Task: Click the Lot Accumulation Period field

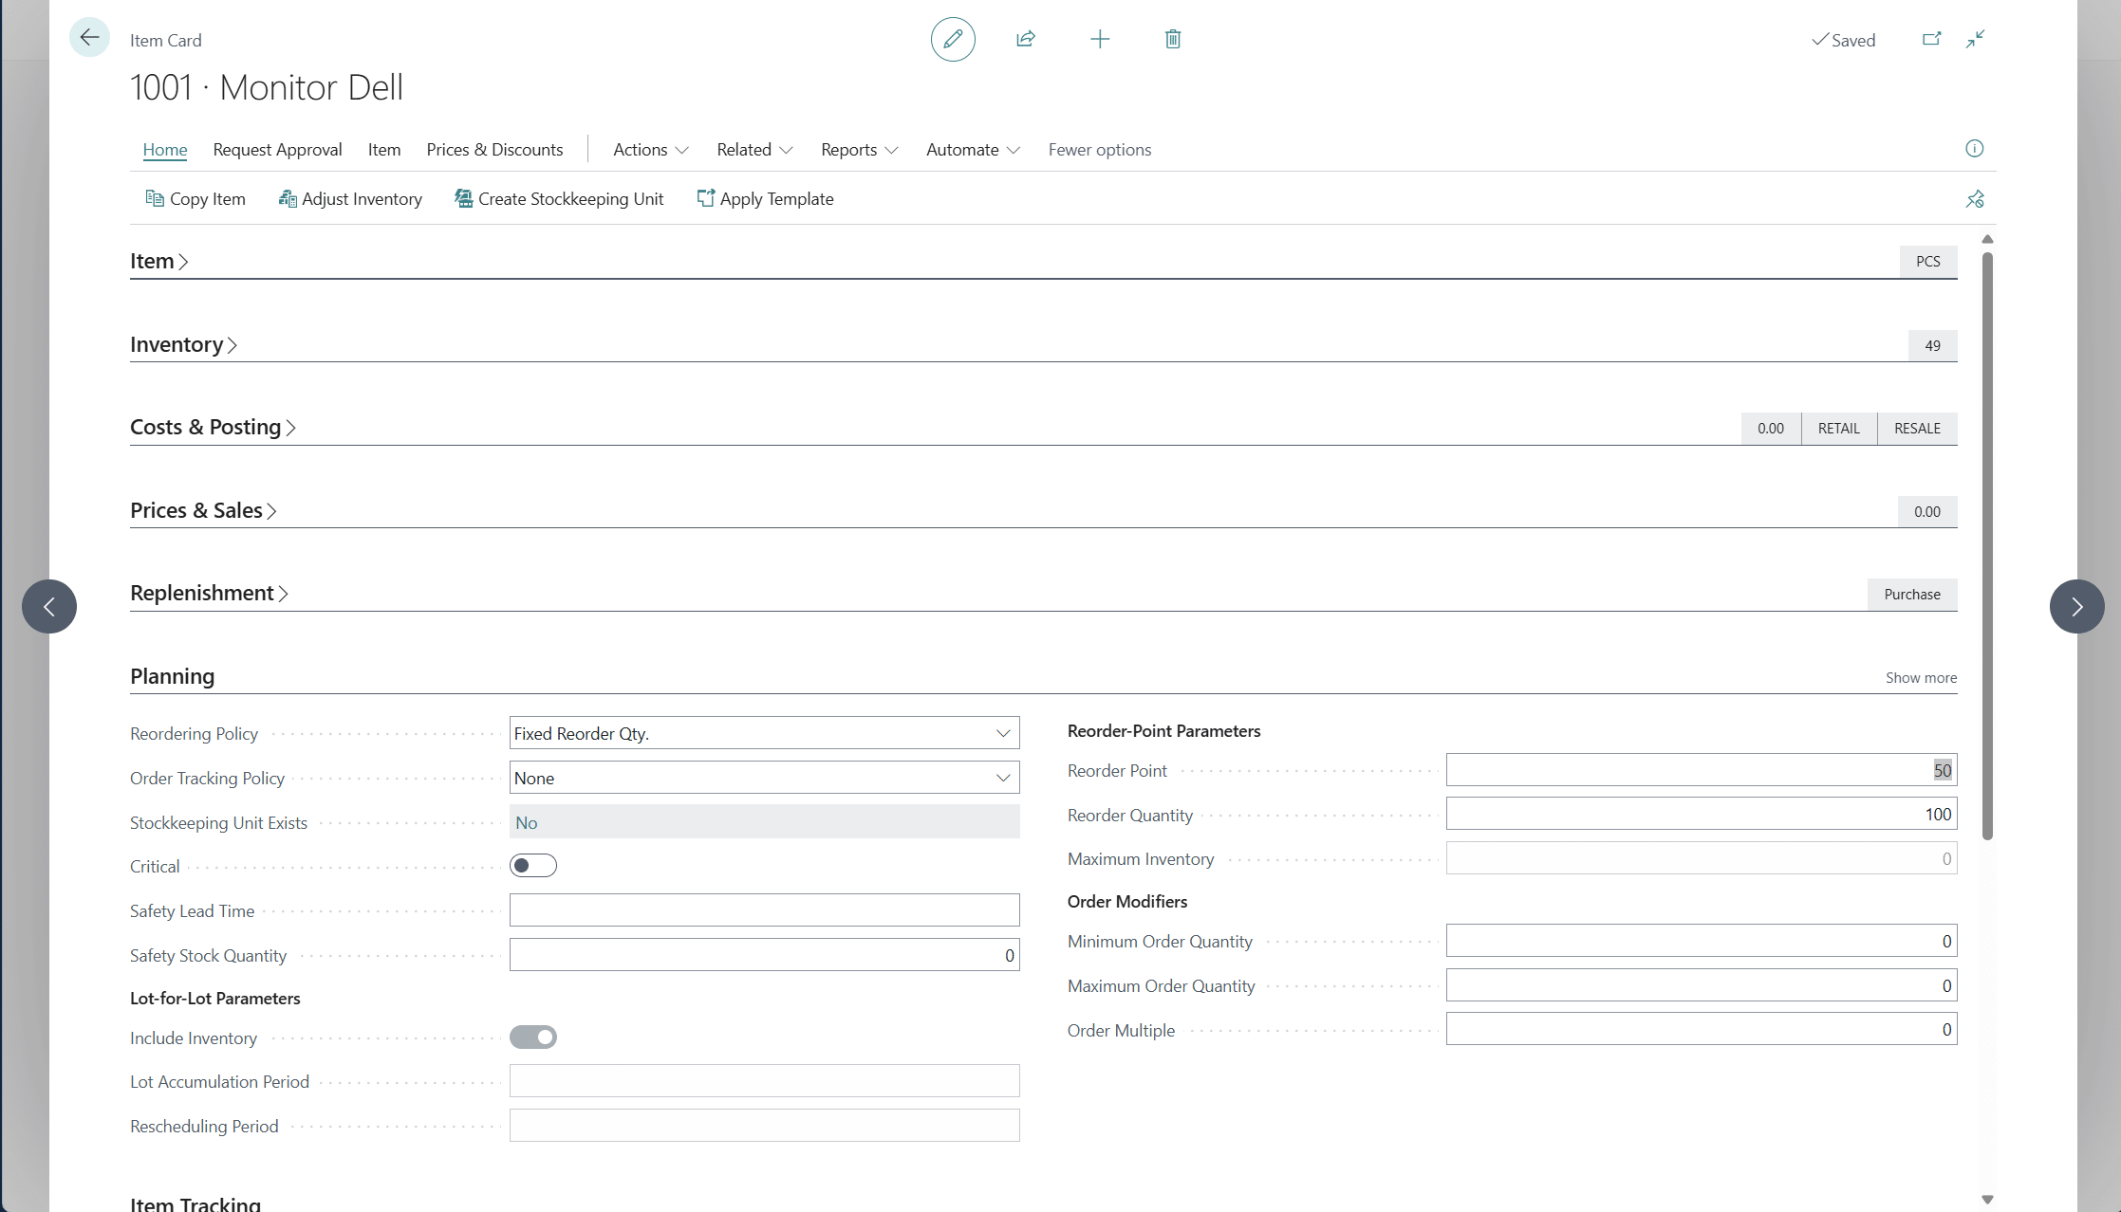Action: pyautogui.click(x=765, y=1081)
